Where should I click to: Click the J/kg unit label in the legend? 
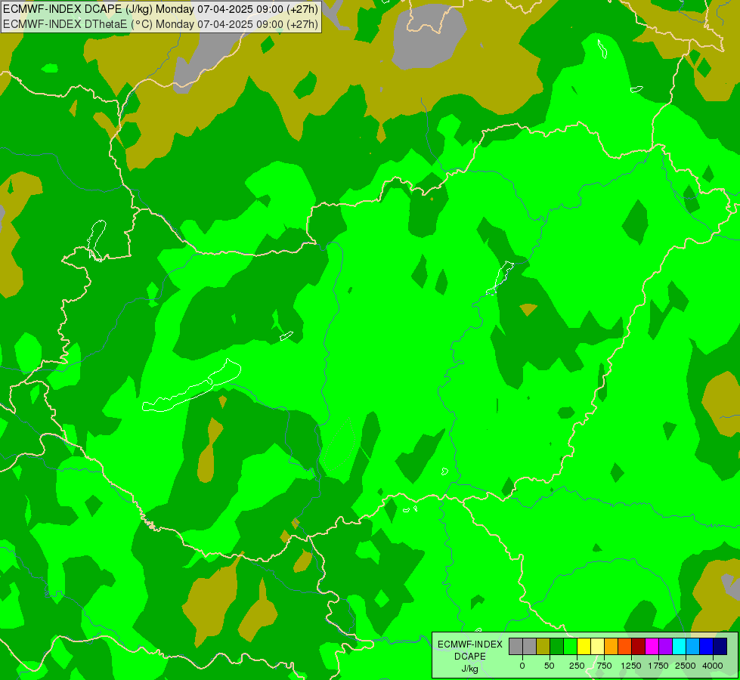pyautogui.click(x=469, y=669)
